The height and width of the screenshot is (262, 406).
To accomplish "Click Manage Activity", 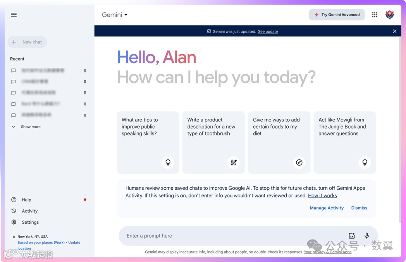I will click(327, 208).
